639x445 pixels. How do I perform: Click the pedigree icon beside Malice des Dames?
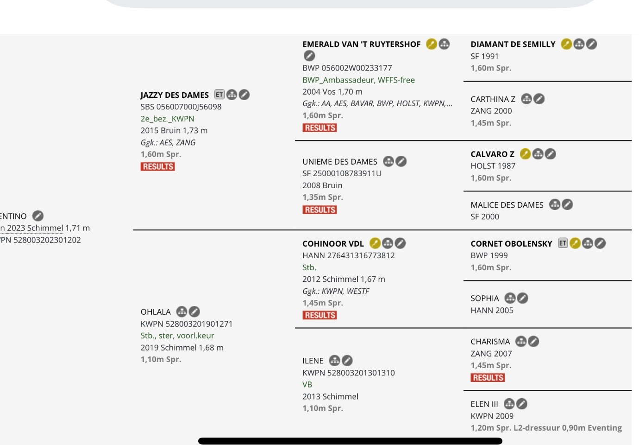555,204
